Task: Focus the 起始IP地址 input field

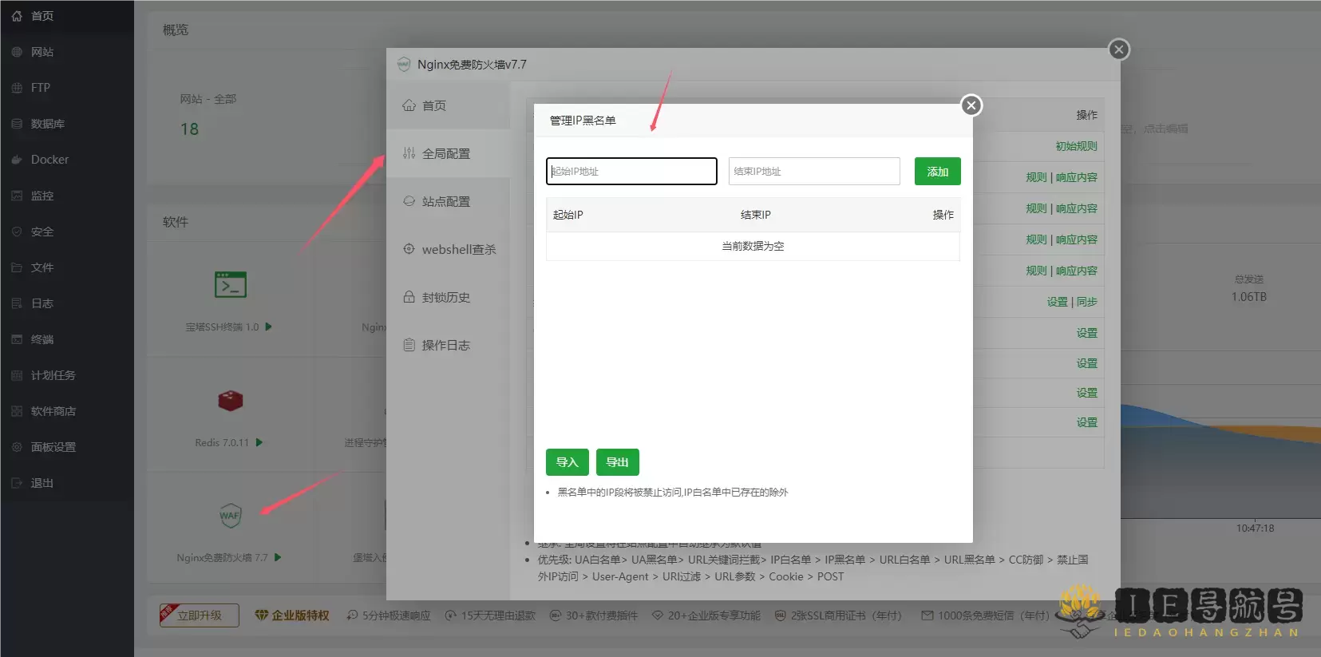Action: [631, 171]
